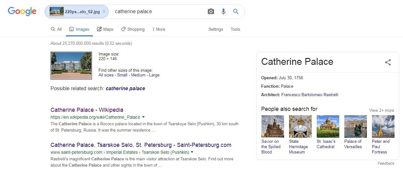Find Medium sizes of image

138,75
